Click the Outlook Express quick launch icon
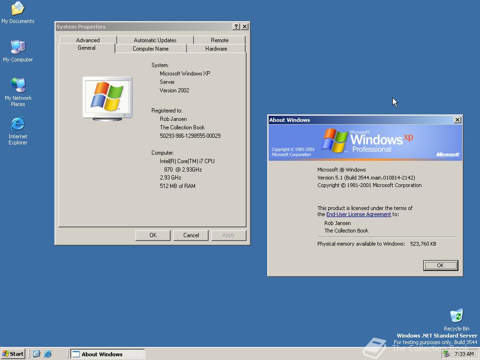Screen dimensions: 480x360 37,354
